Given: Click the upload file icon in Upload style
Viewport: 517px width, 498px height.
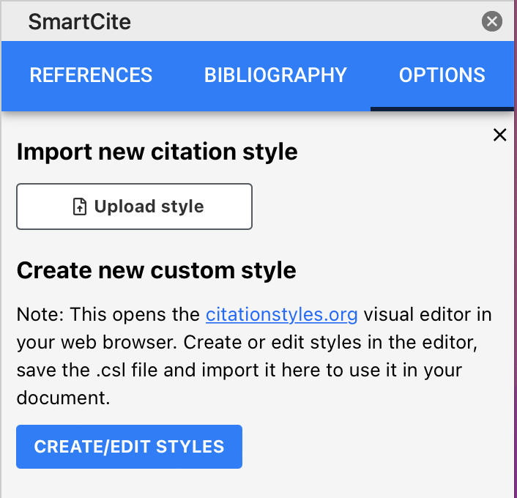Looking at the screenshot, I should click(80, 207).
